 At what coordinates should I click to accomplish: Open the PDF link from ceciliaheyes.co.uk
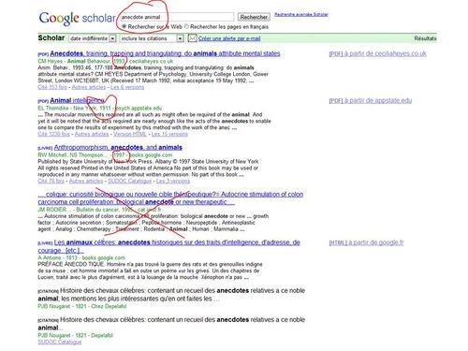pos(377,53)
